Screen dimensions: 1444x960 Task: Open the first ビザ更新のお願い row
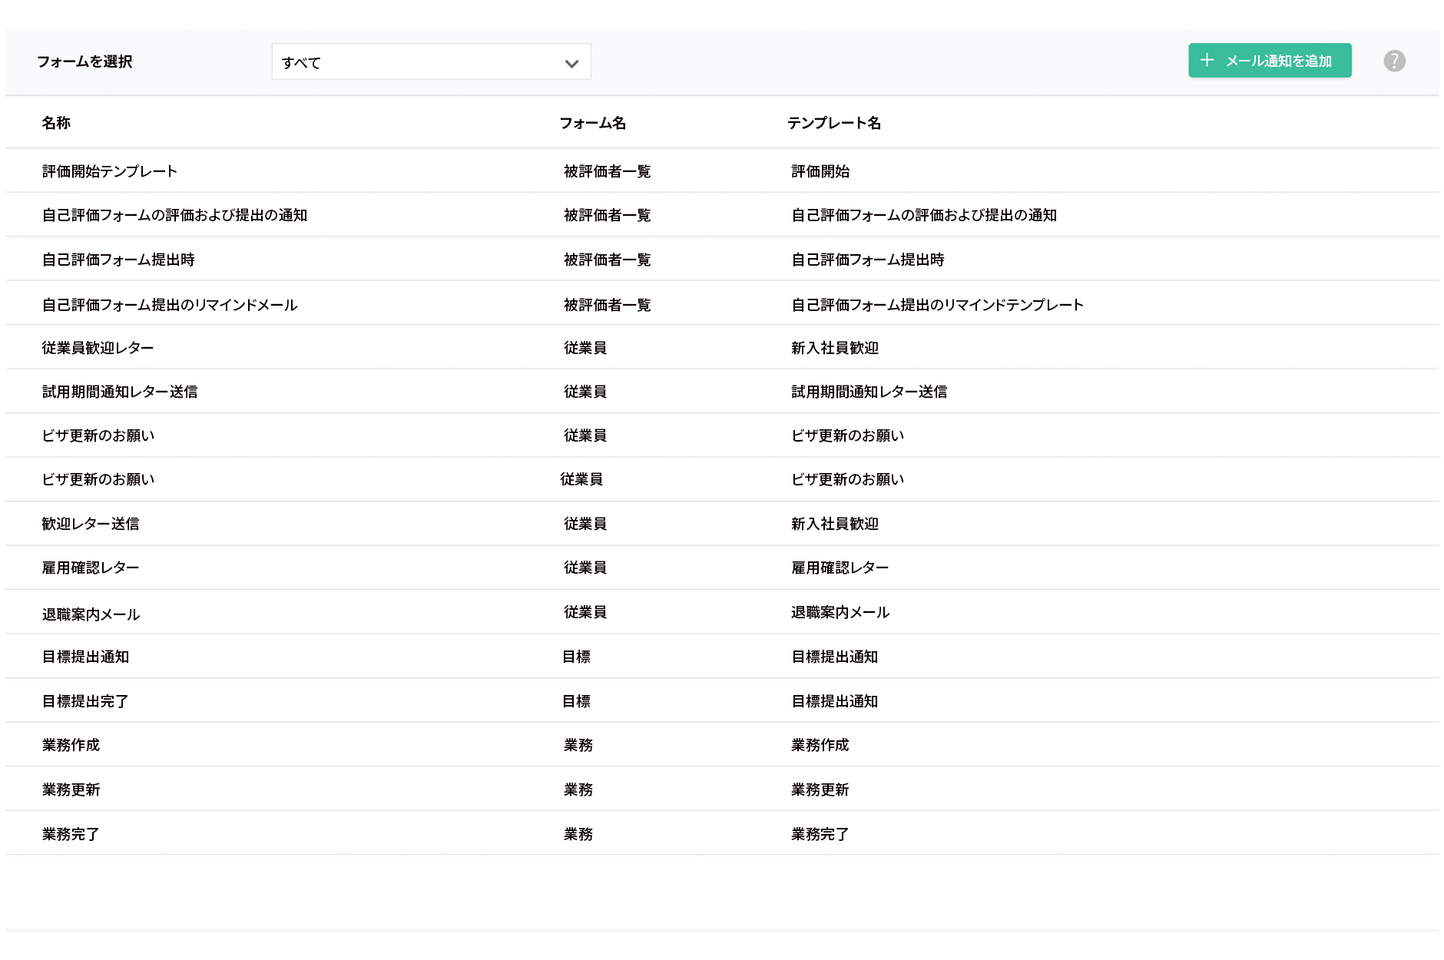[98, 435]
